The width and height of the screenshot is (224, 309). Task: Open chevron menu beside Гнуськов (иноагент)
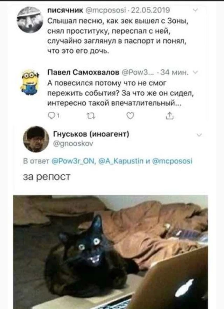(199, 135)
